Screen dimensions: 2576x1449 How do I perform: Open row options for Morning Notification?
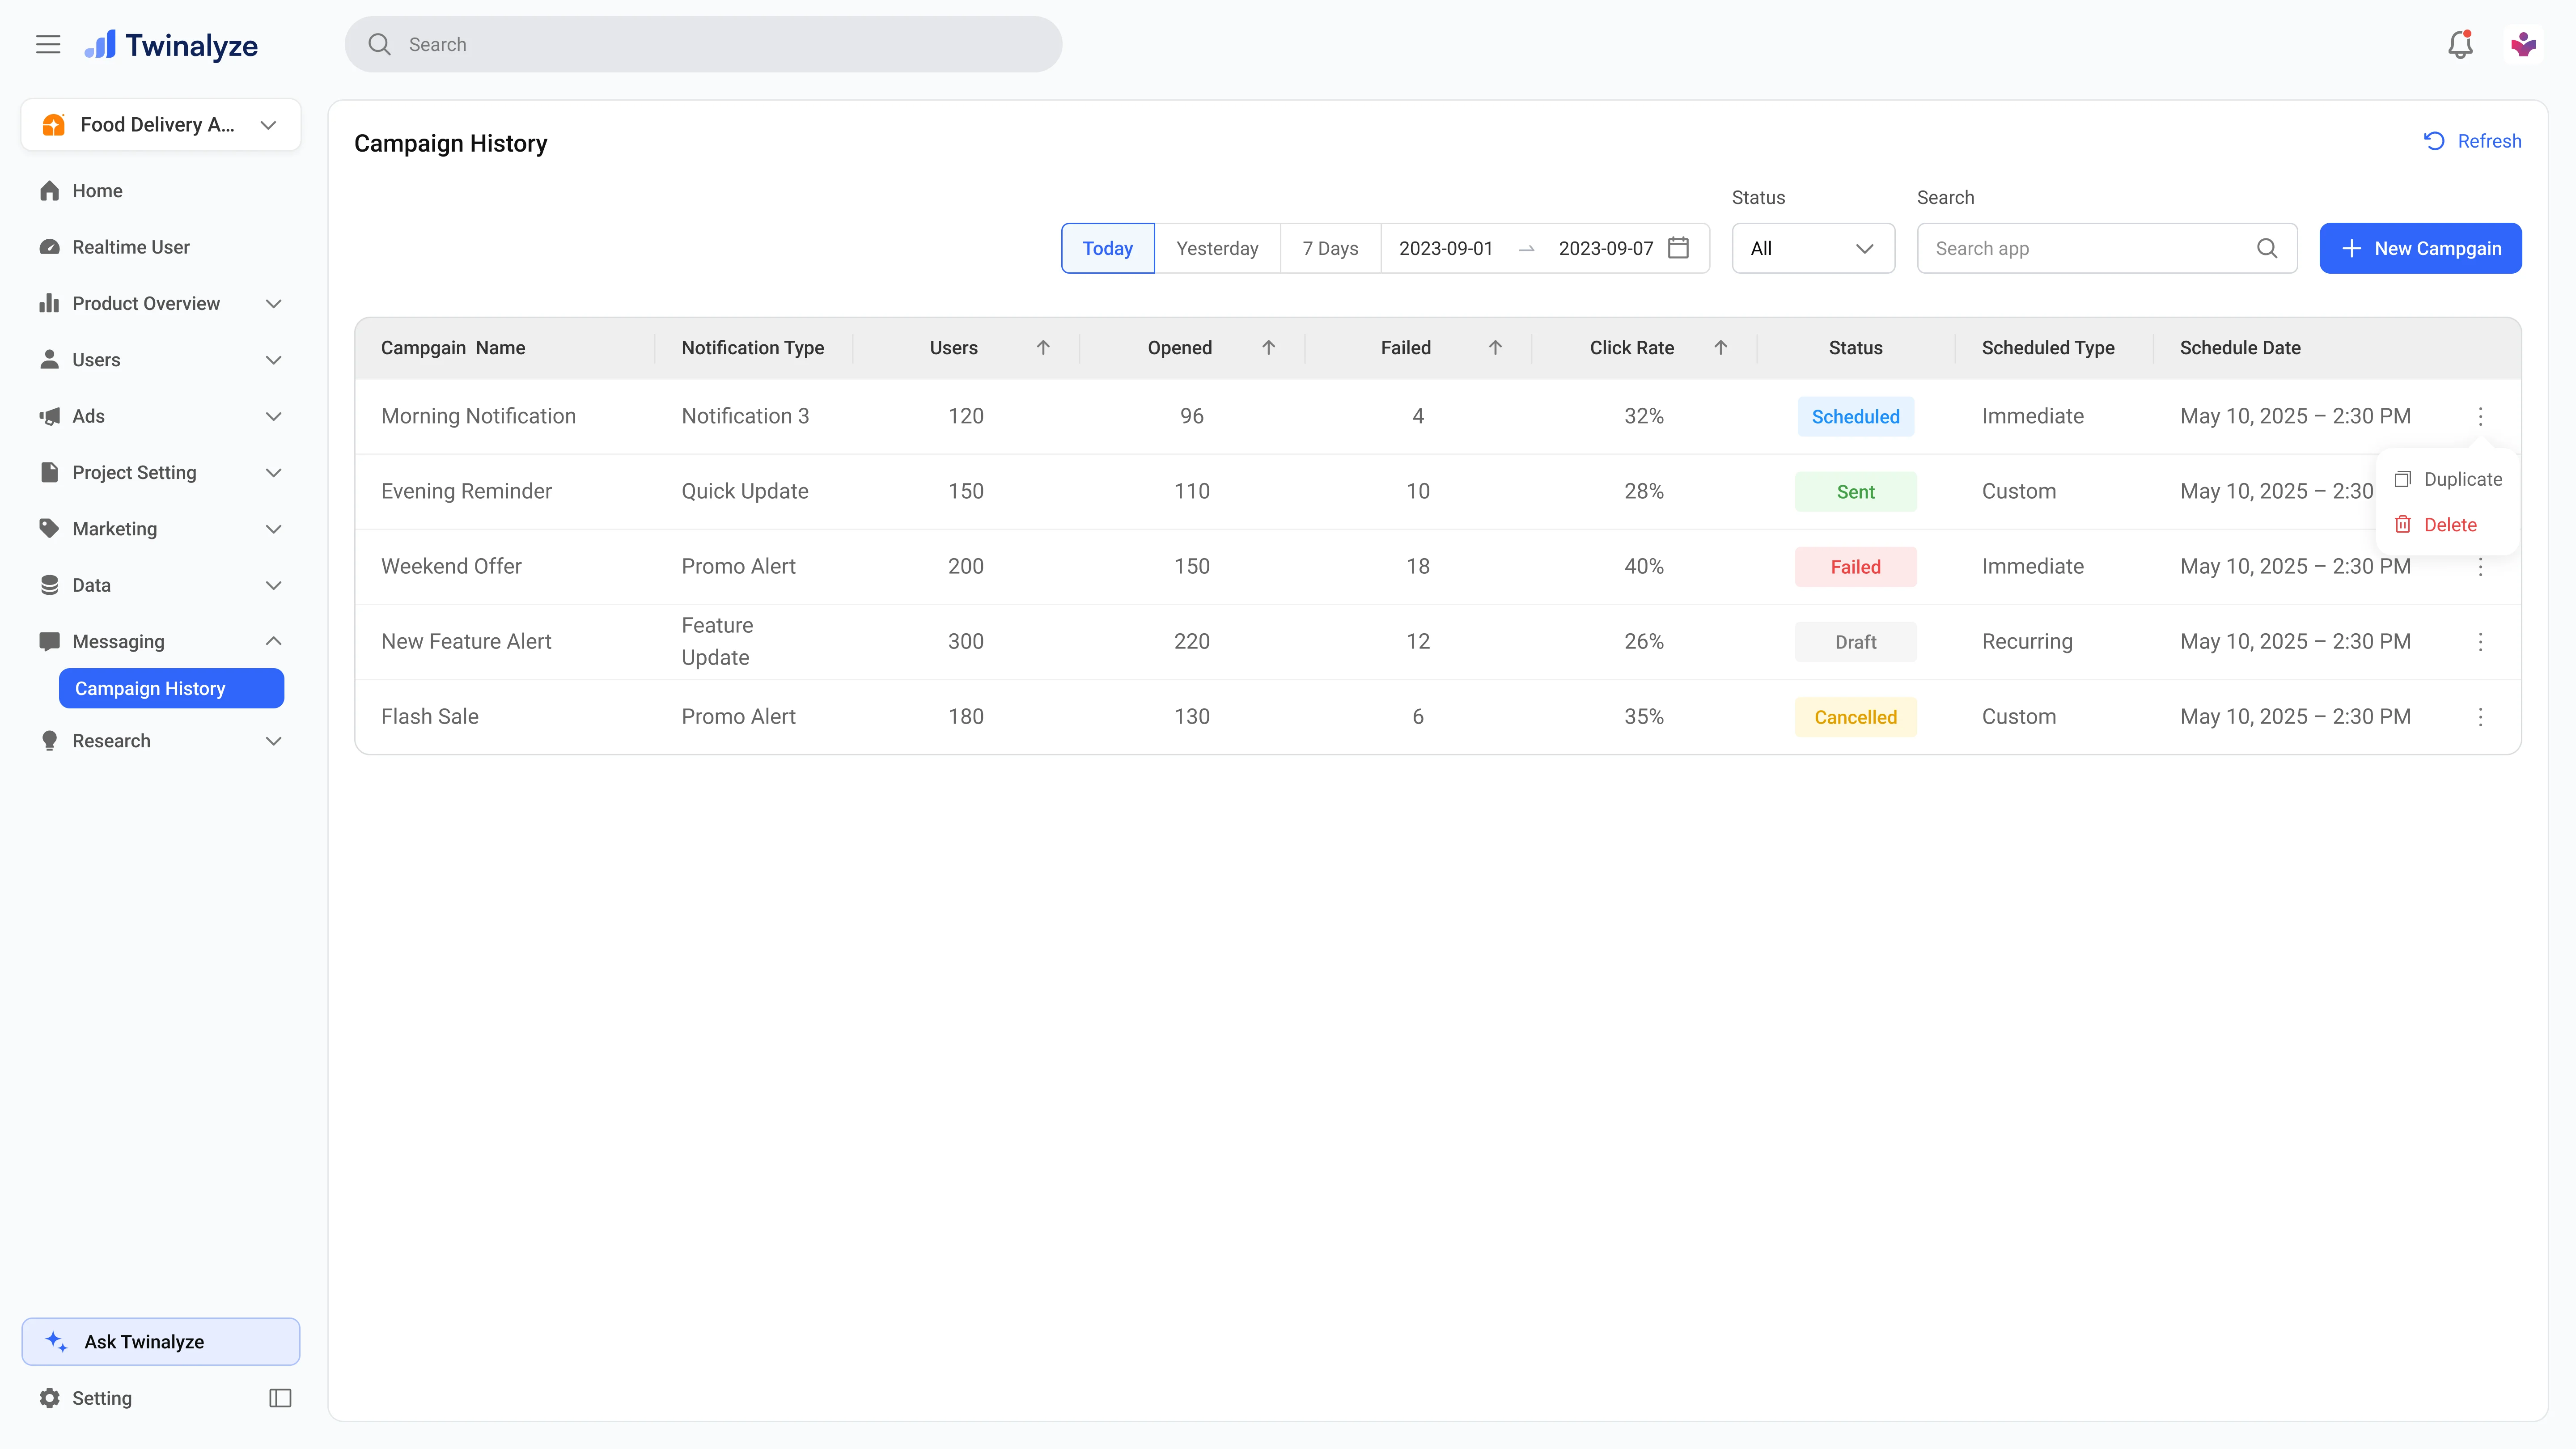(x=2480, y=416)
